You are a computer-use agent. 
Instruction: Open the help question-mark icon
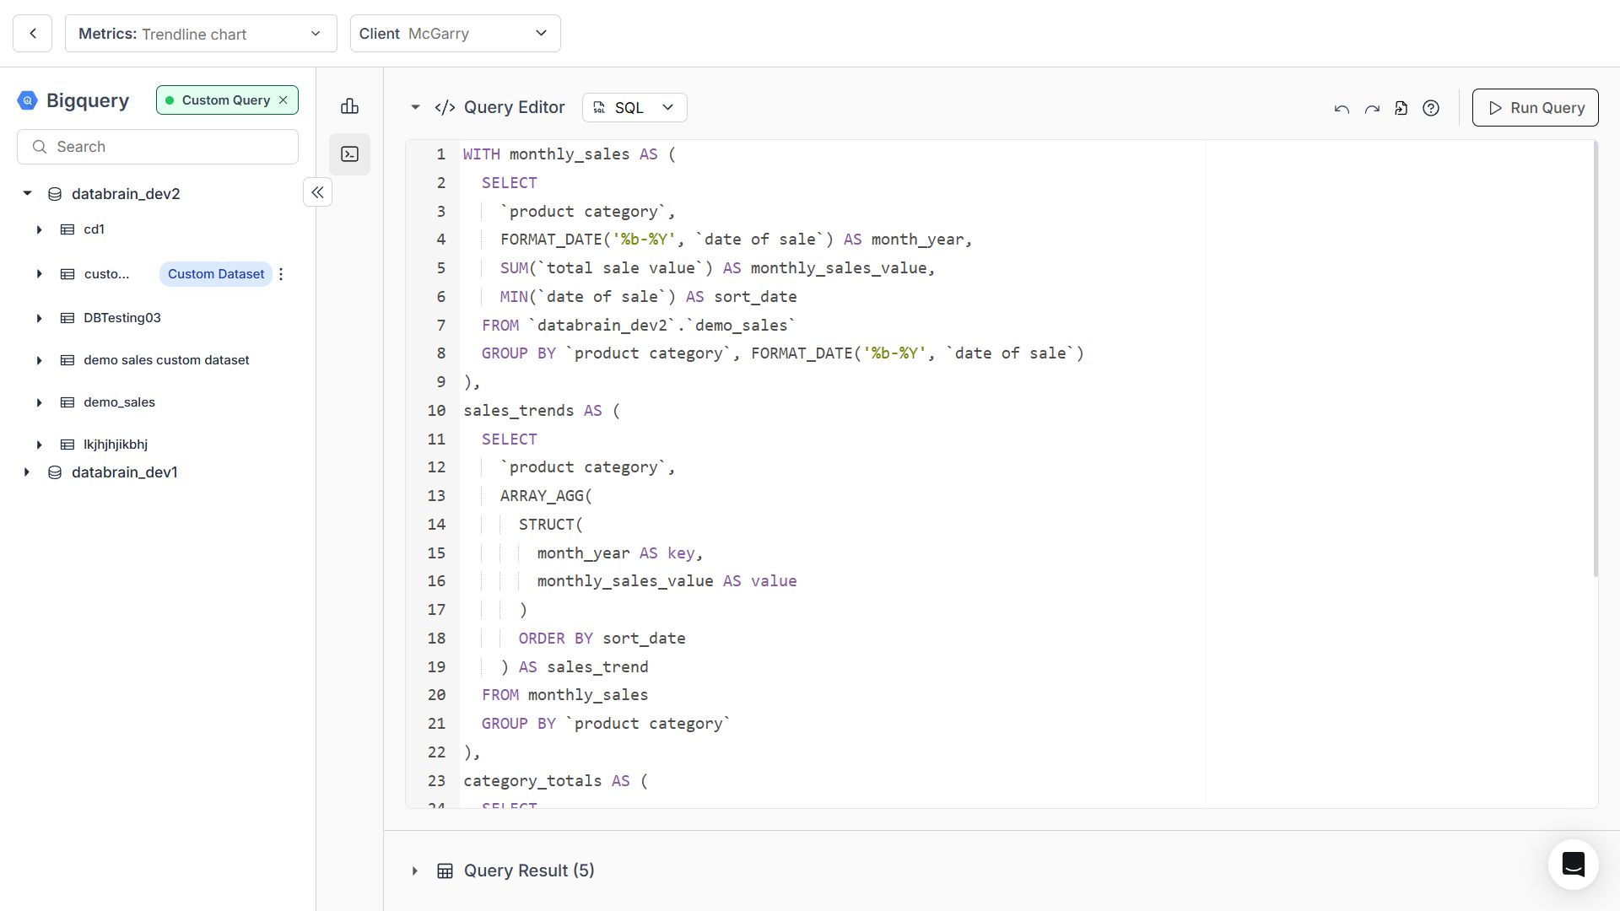pos(1431,108)
